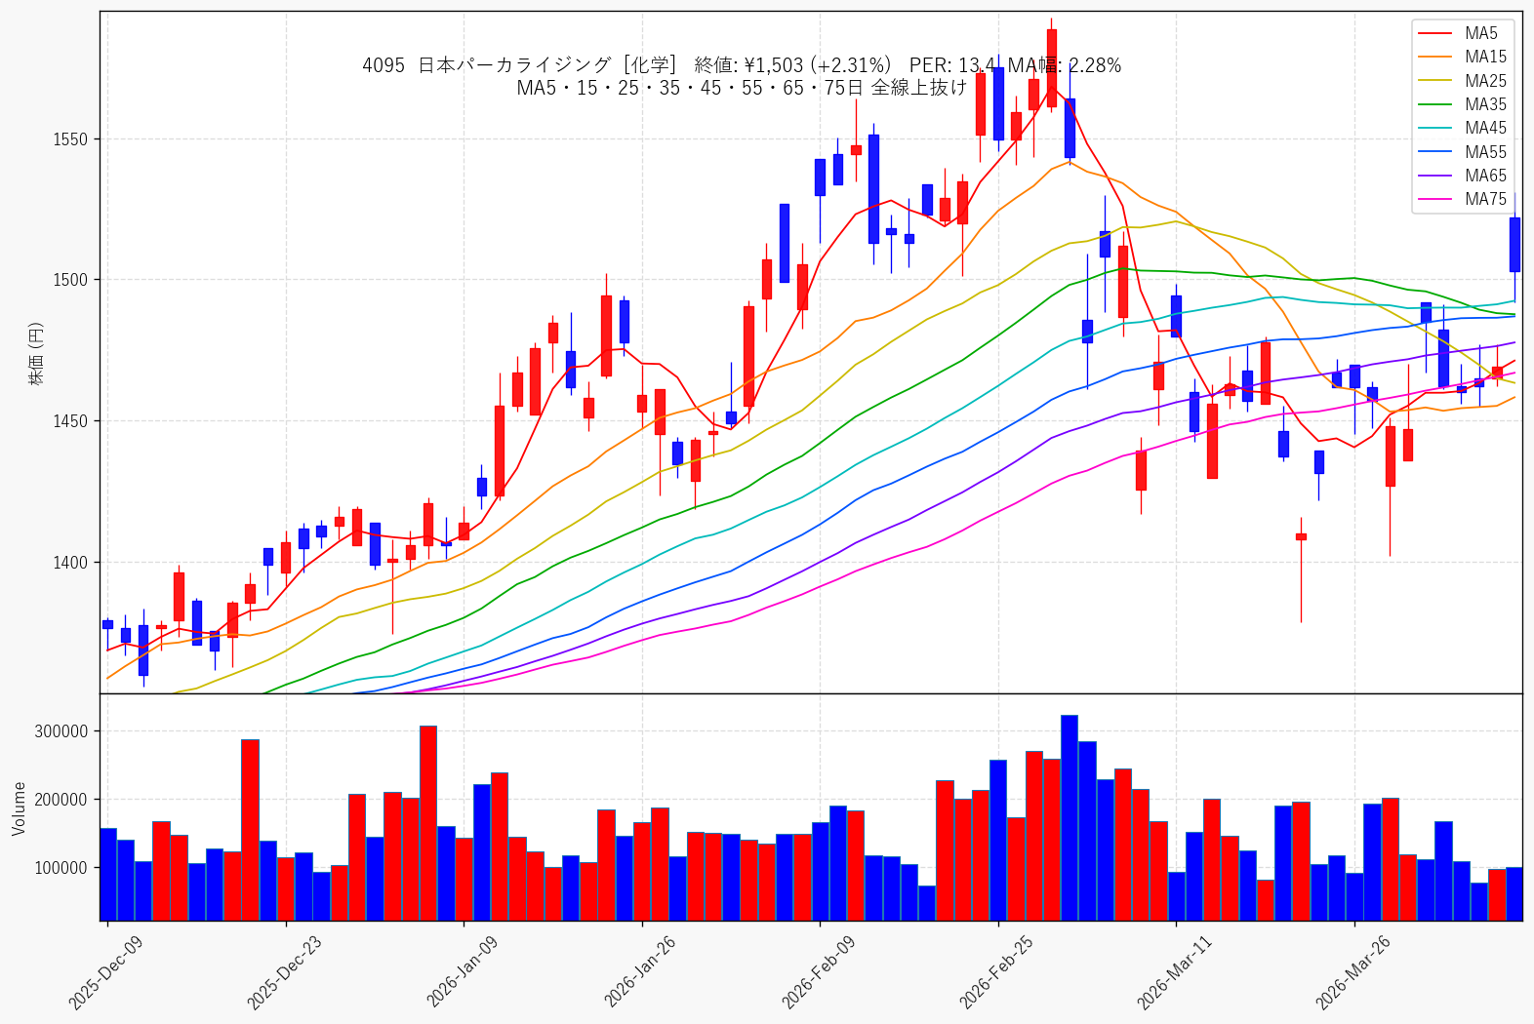Click the 1550 price axis label
1534x1024 pixels.
(x=70, y=139)
